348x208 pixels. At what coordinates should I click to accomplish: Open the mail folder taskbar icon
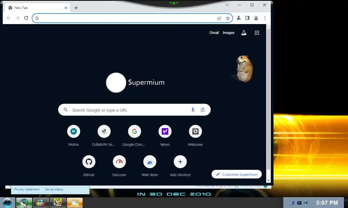74,203
